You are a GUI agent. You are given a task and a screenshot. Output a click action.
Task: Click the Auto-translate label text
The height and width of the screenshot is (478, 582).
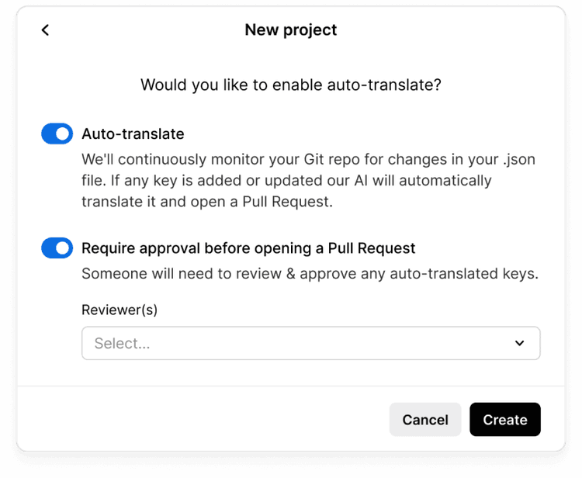click(x=133, y=134)
